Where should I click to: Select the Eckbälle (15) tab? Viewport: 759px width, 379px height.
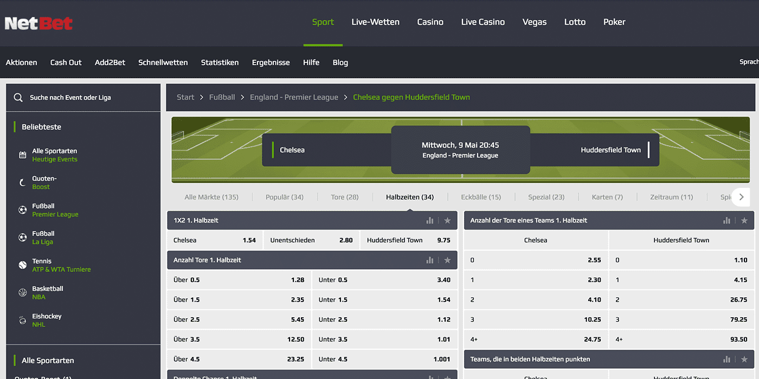point(481,197)
